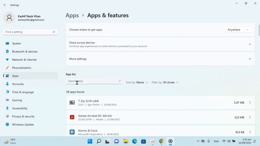Click the microphone icon in system tray

tap(208, 141)
